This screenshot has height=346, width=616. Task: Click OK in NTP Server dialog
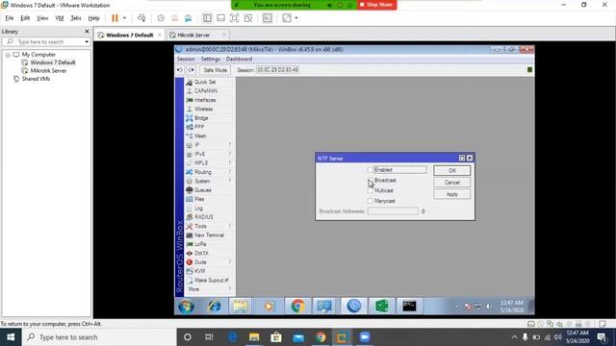(x=451, y=171)
